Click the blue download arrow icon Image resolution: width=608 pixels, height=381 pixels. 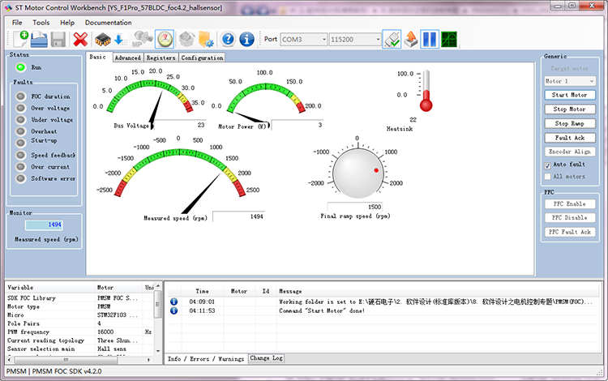120,39
